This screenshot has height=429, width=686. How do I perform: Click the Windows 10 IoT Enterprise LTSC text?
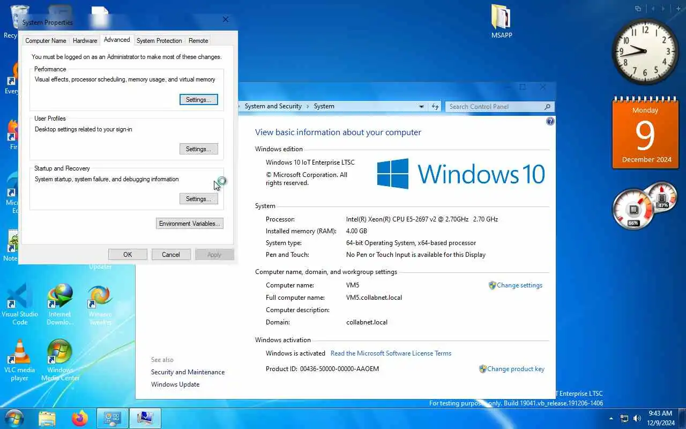310,162
